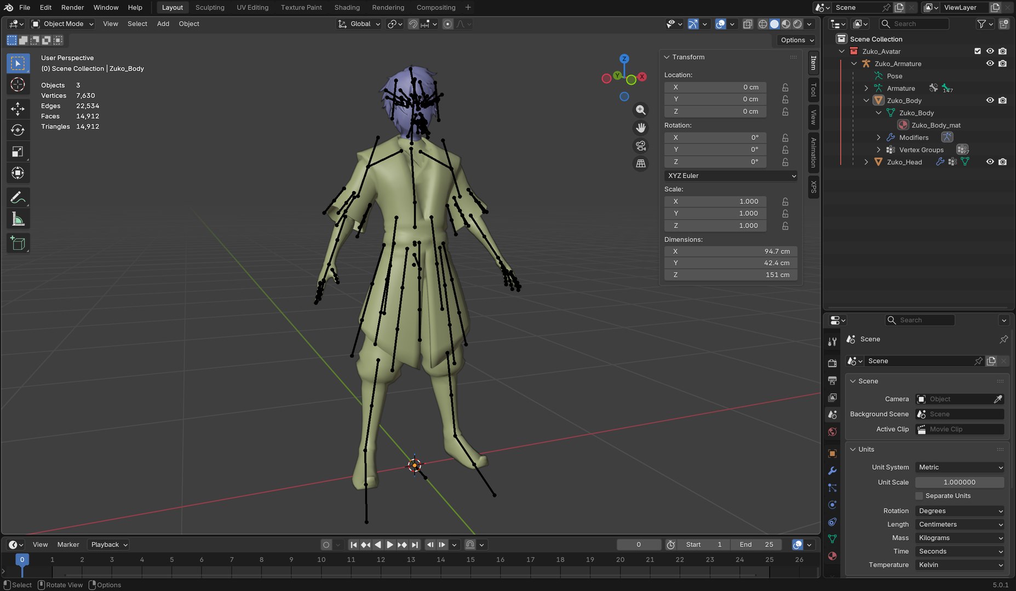Click the eyedropper next to Camera field
Viewport: 1016px width, 591px height.
pyautogui.click(x=998, y=399)
